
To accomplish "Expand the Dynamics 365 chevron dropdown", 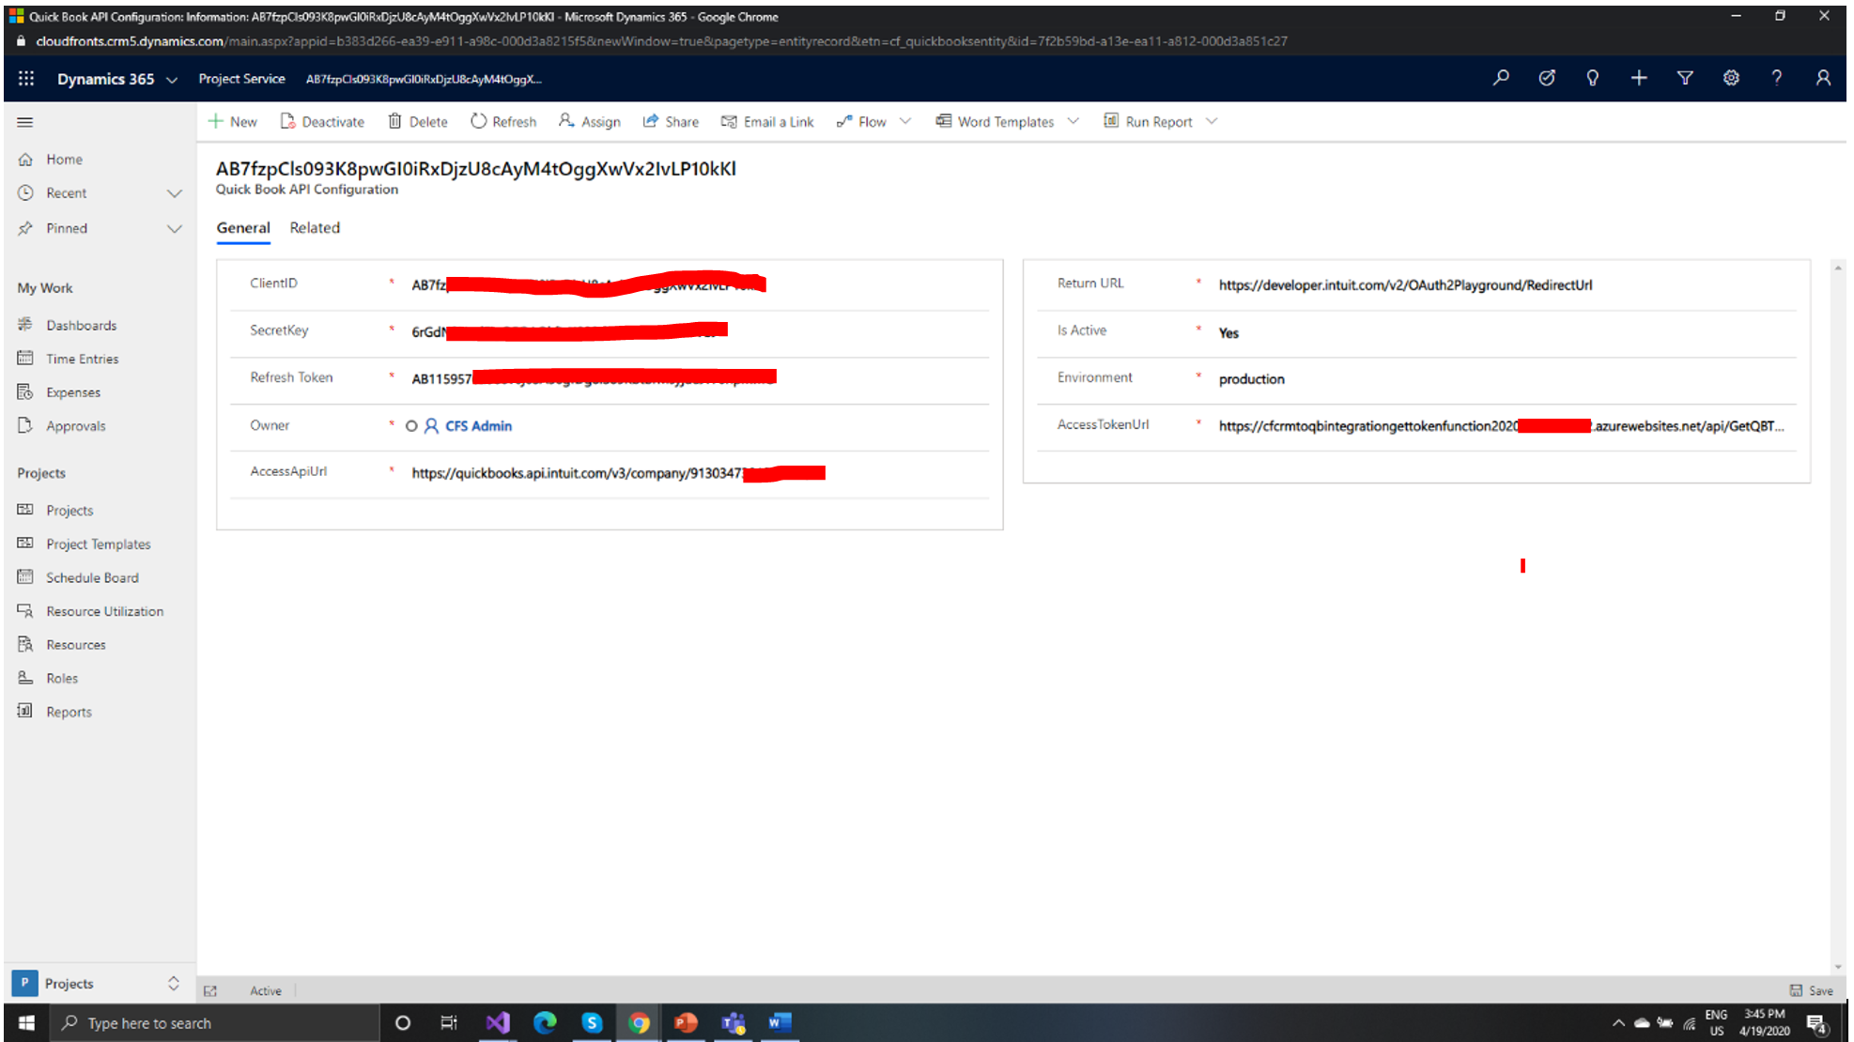I will [x=172, y=80].
